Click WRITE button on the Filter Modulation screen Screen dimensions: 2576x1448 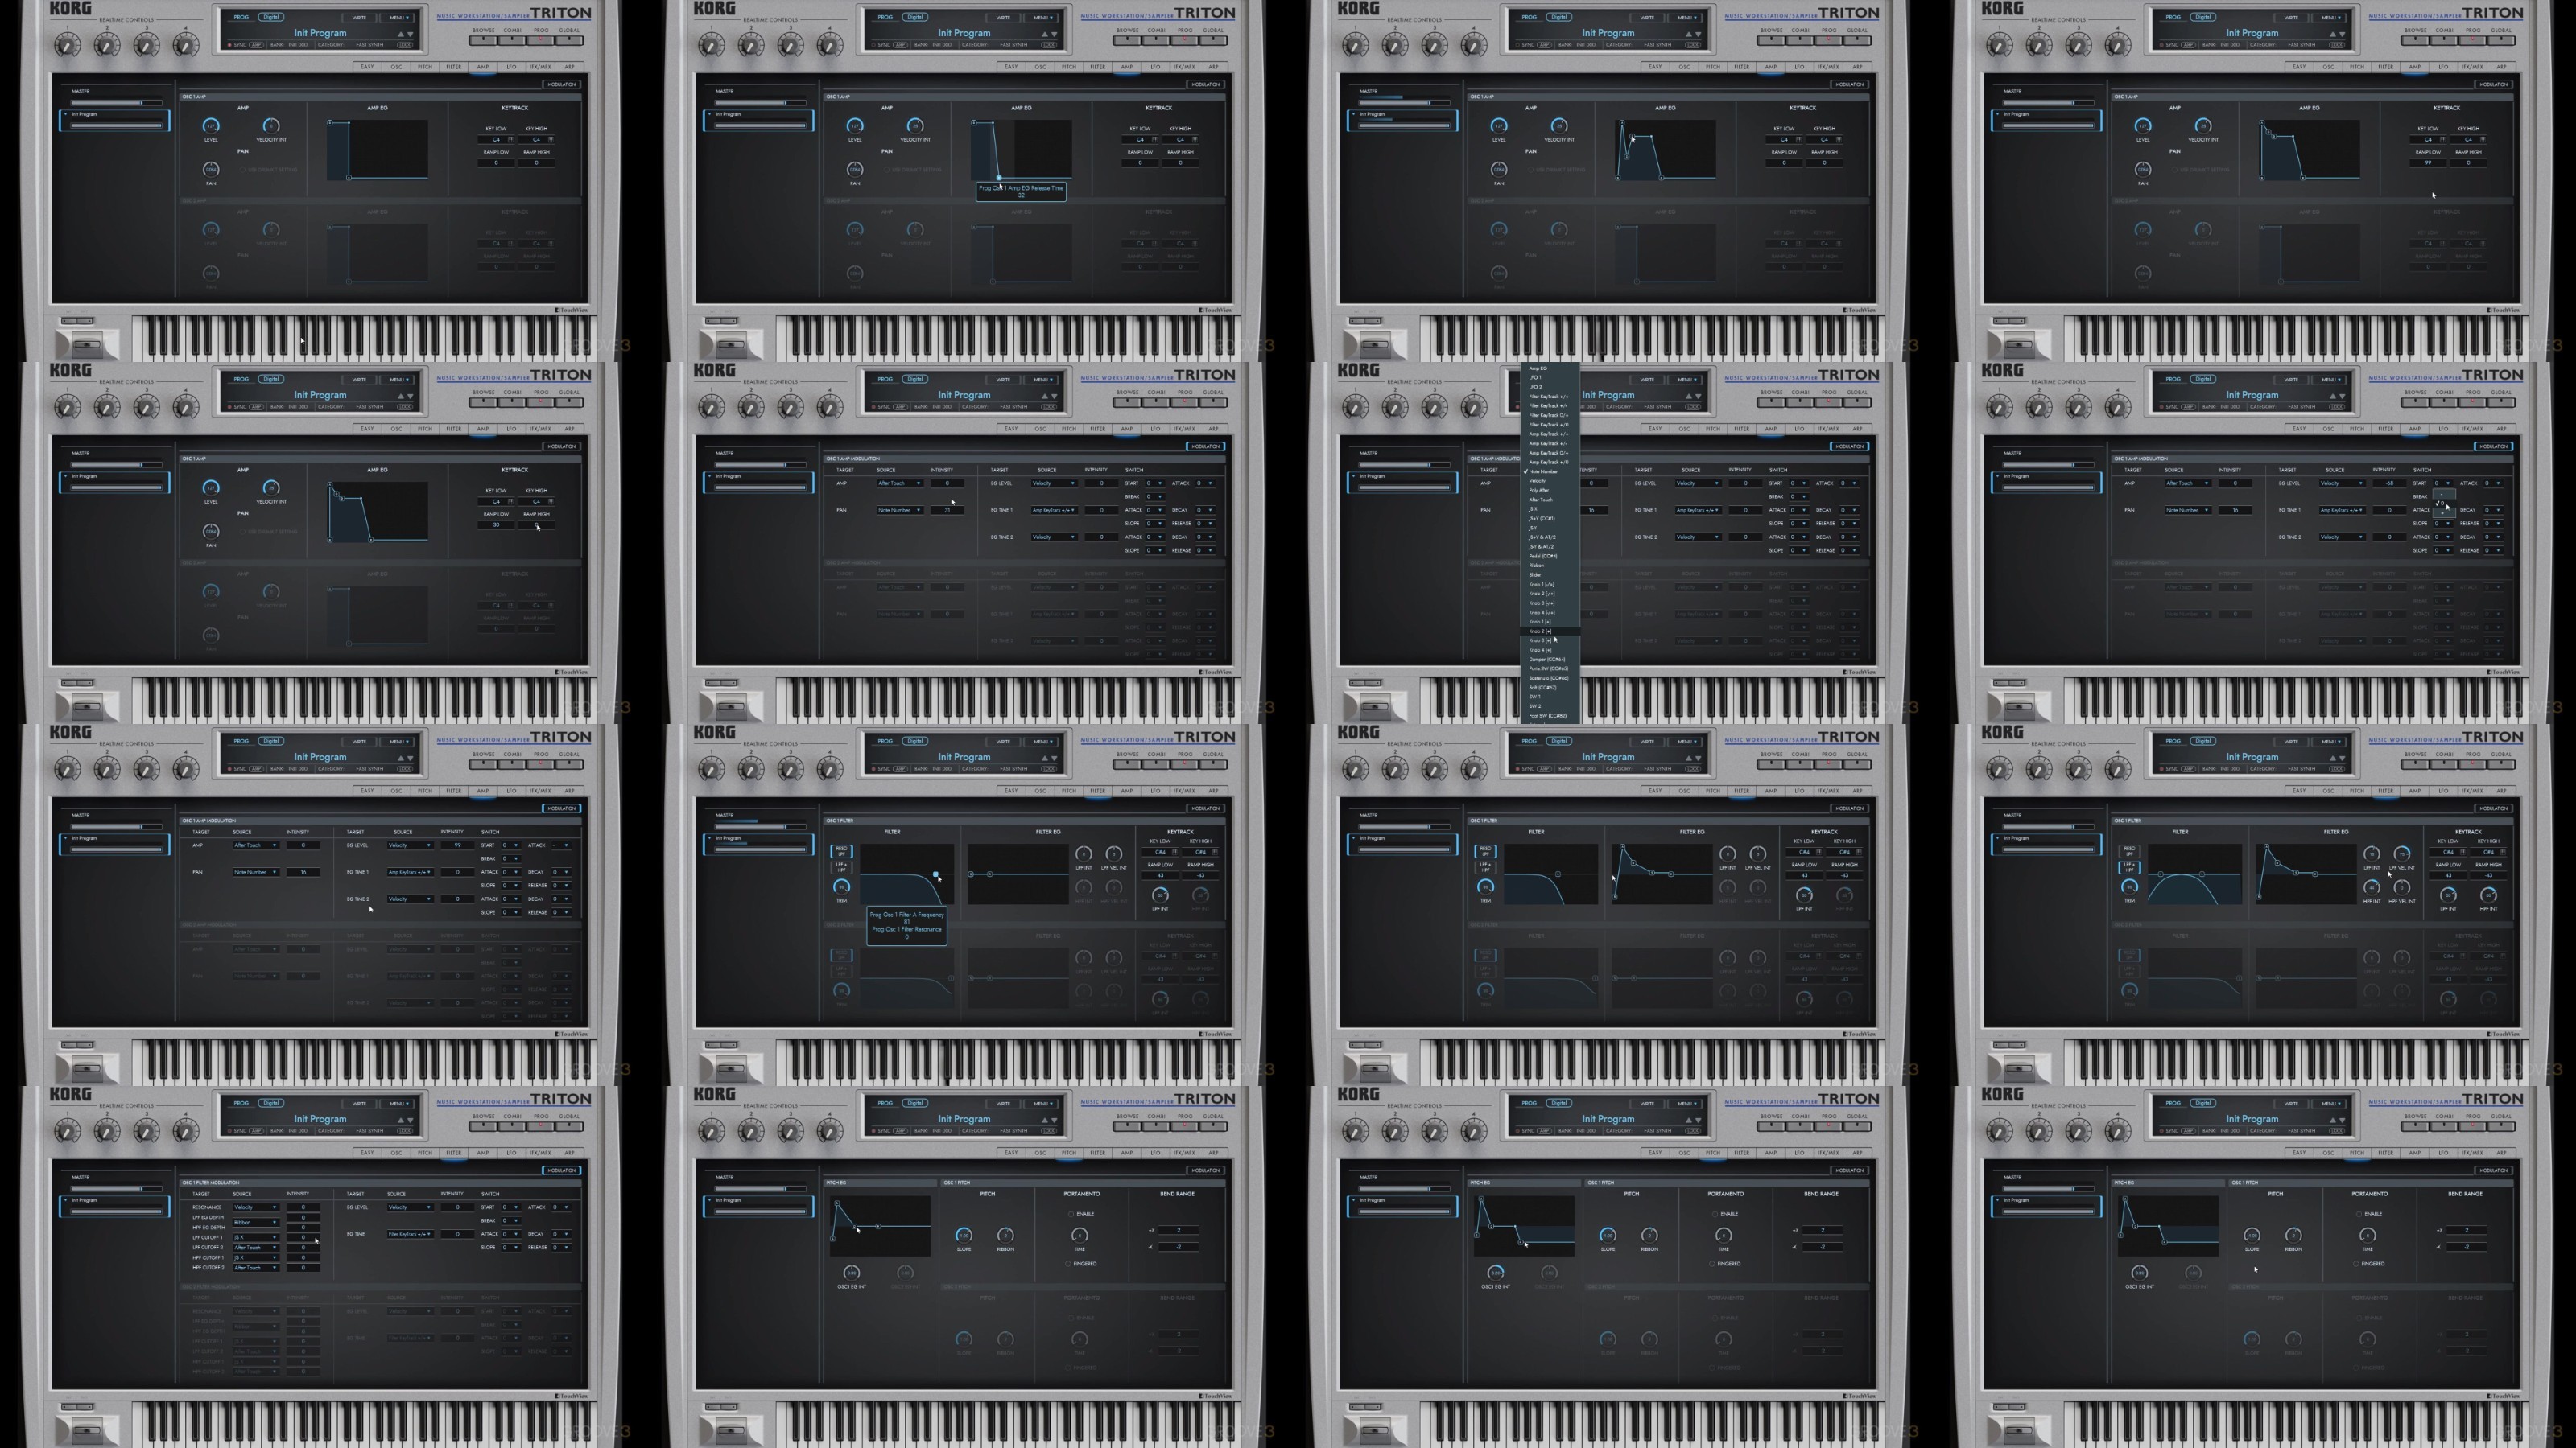[359, 1103]
